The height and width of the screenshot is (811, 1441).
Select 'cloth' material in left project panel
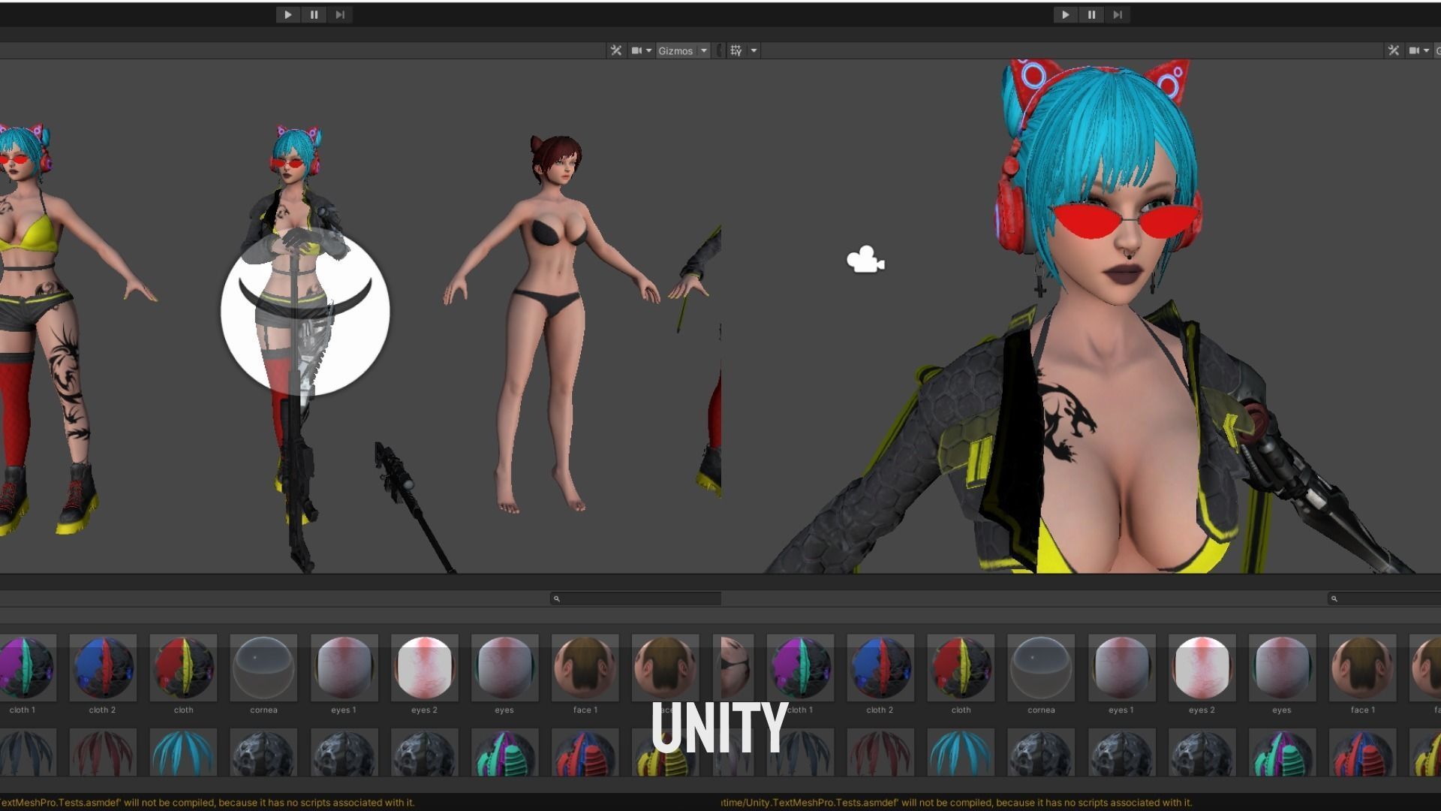tap(183, 668)
